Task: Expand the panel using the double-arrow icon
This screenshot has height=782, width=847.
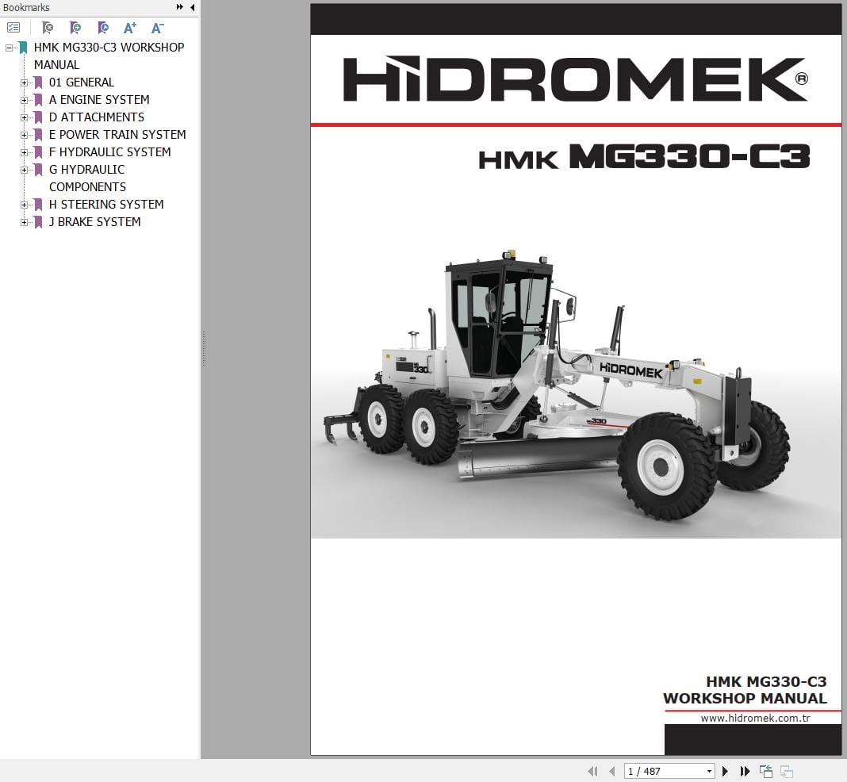Action: point(179,7)
